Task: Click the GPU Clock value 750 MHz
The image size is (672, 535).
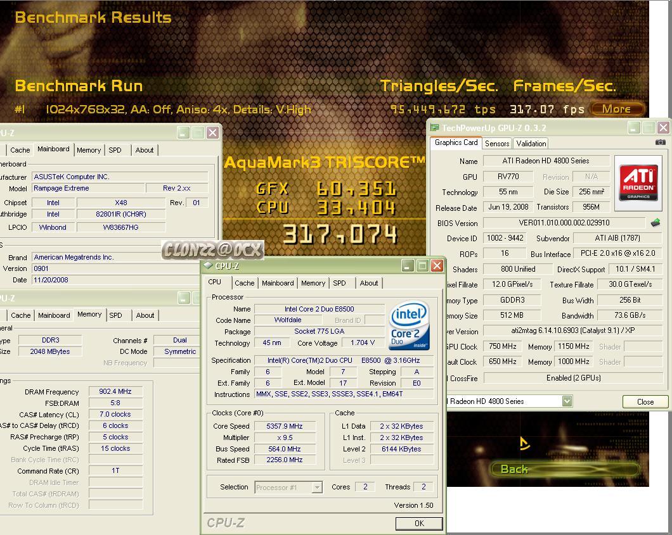Action: pos(503,346)
